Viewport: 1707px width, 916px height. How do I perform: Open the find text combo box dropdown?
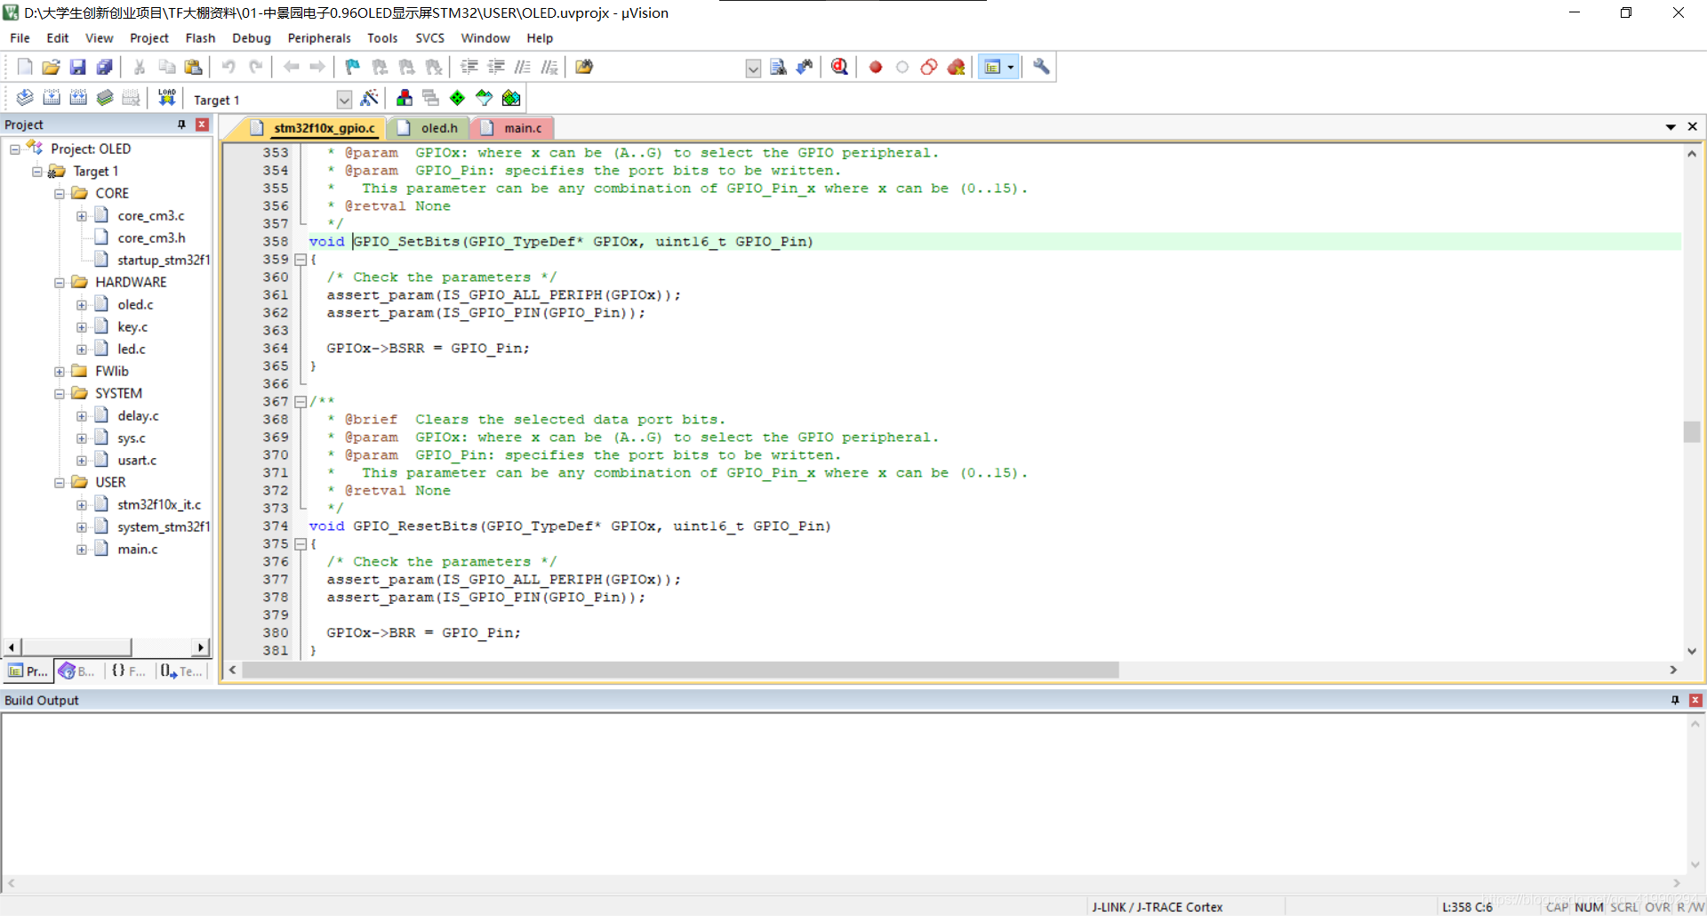pyautogui.click(x=753, y=68)
